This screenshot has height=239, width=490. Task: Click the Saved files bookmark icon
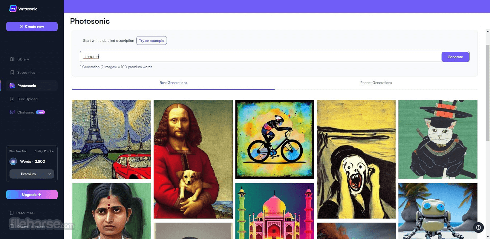tap(12, 73)
